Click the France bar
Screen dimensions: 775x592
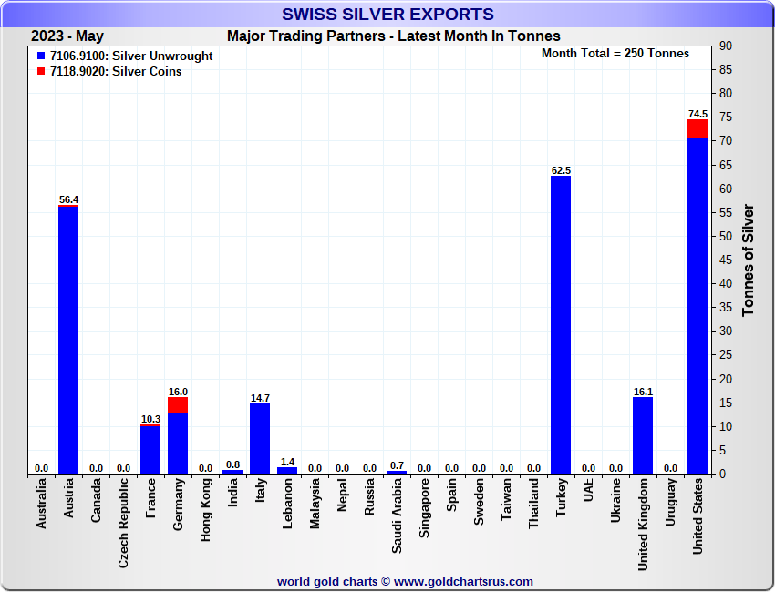(150, 449)
